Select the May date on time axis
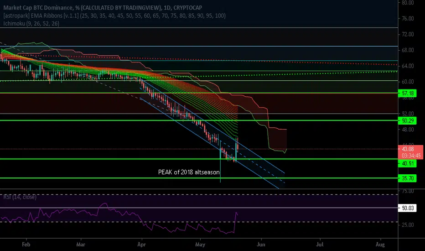 (x=200, y=245)
